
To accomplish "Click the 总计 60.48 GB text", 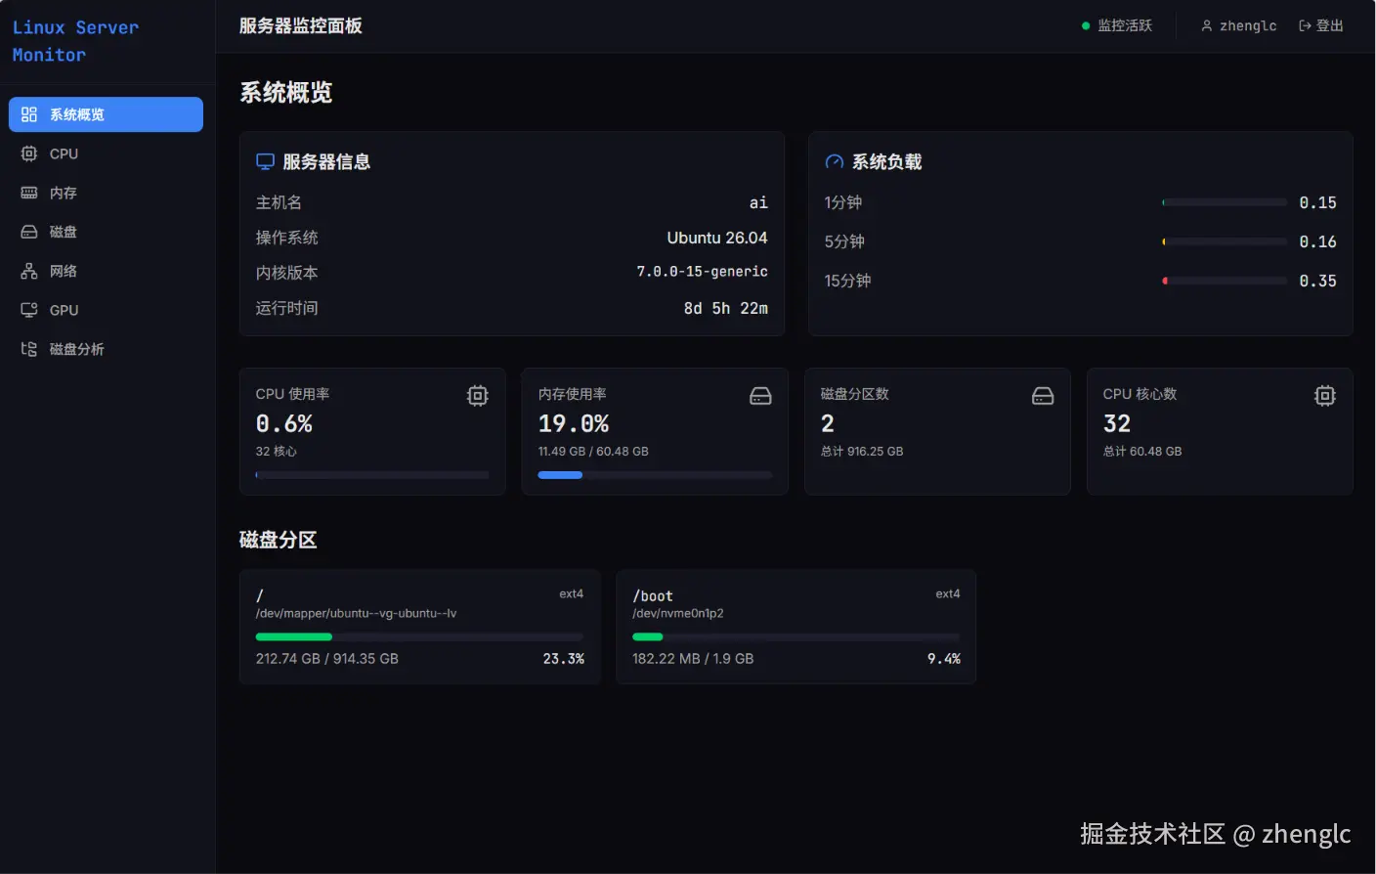I will [1142, 452].
